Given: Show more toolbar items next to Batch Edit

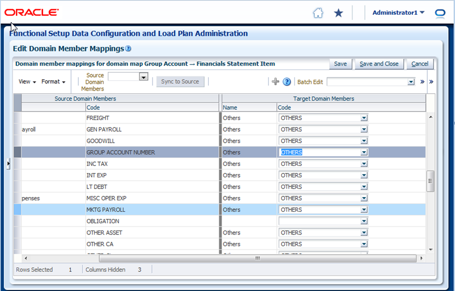Looking at the screenshot, I should coord(422,82).
